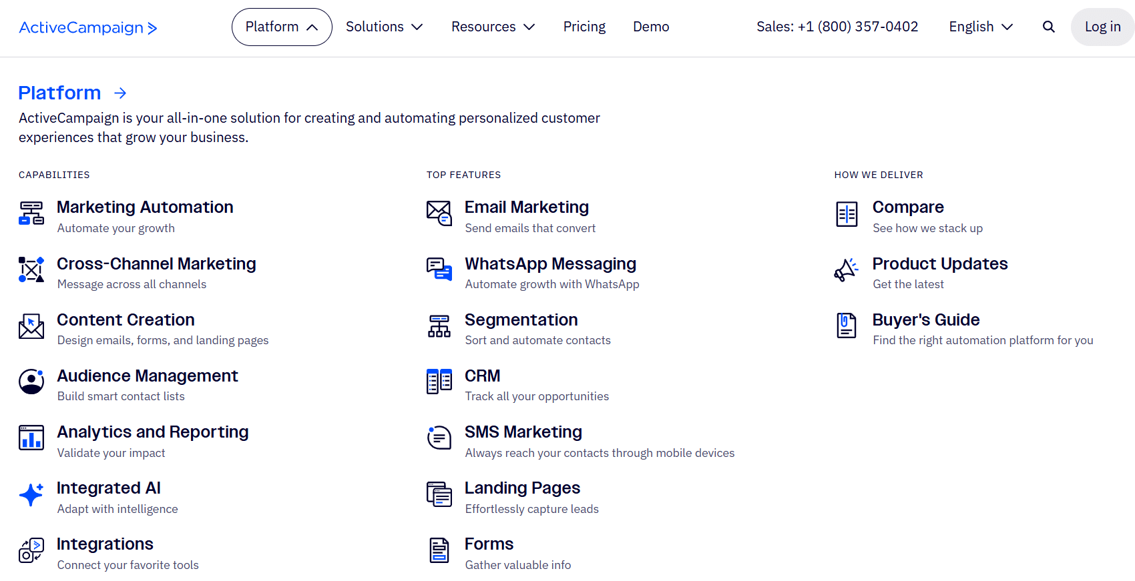
Task: Call the Sales phone number link
Action: click(x=837, y=27)
